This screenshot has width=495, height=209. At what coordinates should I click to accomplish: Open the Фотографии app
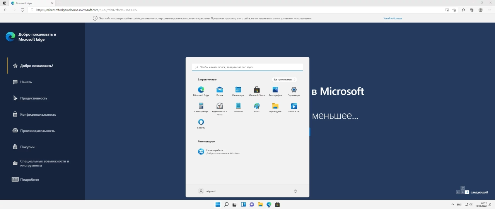click(275, 91)
